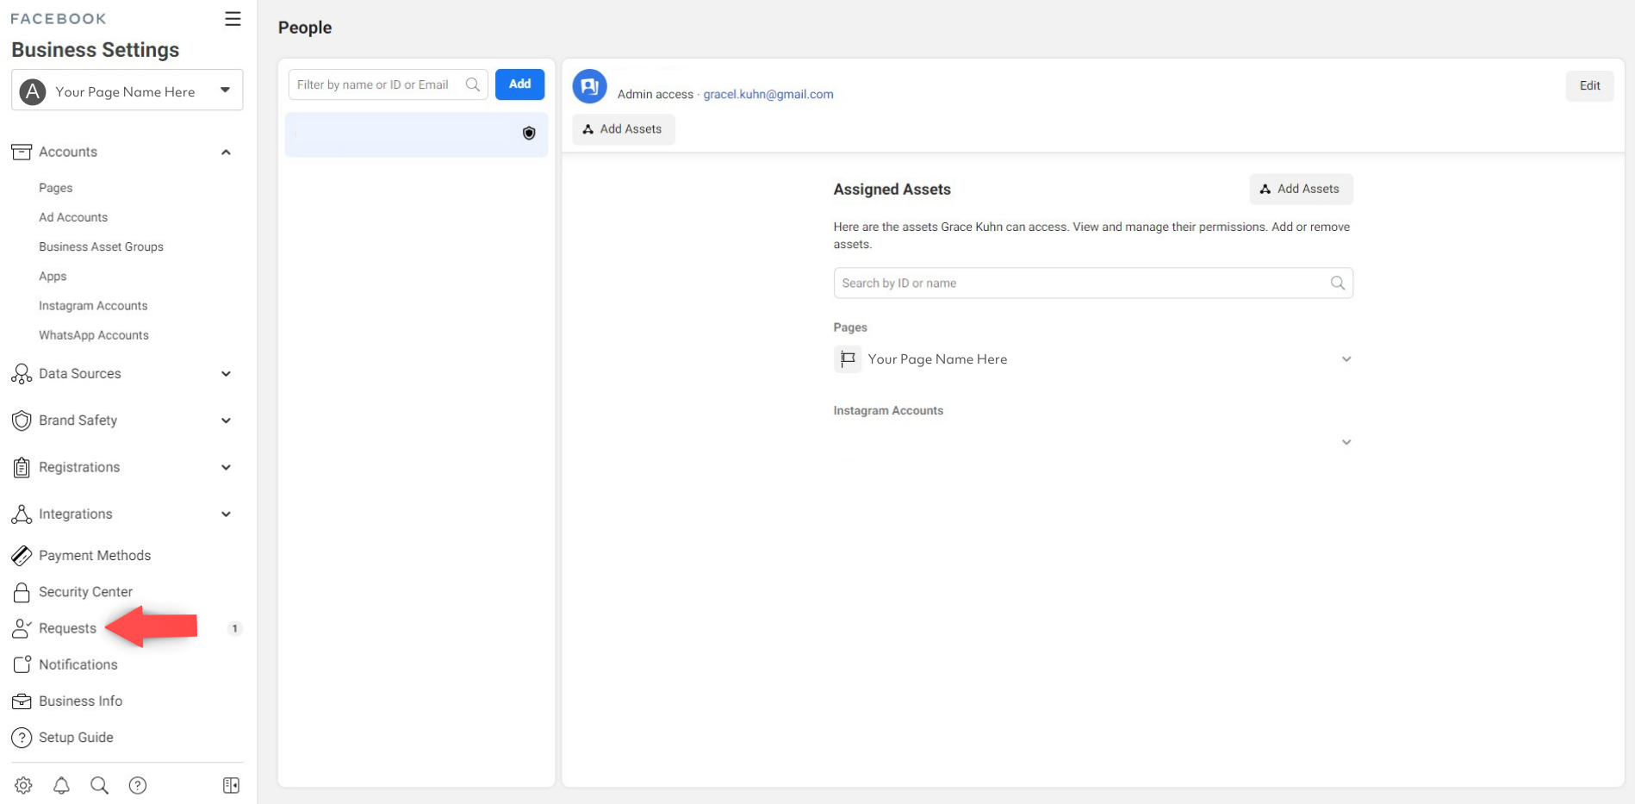Click the Requests count badge
Image resolution: width=1635 pixels, height=804 pixels.
tap(234, 628)
